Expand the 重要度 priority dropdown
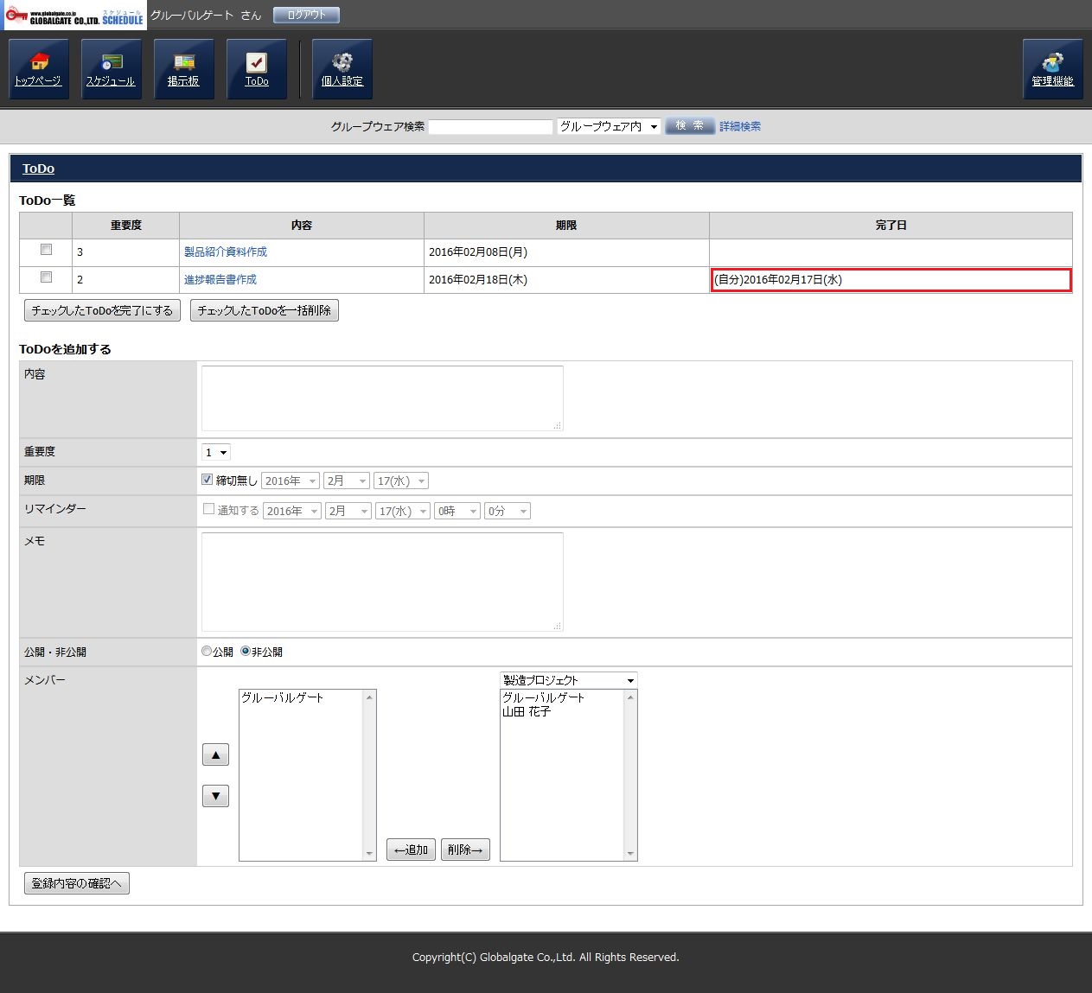The image size is (1092, 993). click(x=216, y=453)
